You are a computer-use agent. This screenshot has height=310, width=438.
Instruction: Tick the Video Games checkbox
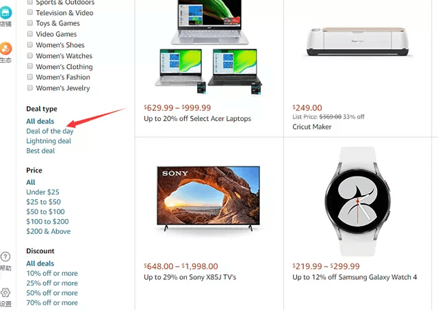click(x=30, y=34)
